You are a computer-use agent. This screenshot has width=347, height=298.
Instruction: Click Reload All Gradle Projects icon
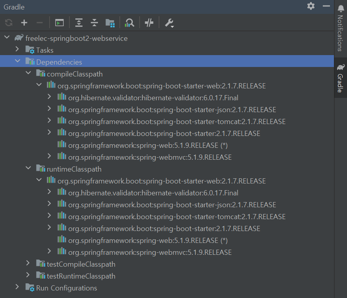pyautogui.click(x=9, y=23)
